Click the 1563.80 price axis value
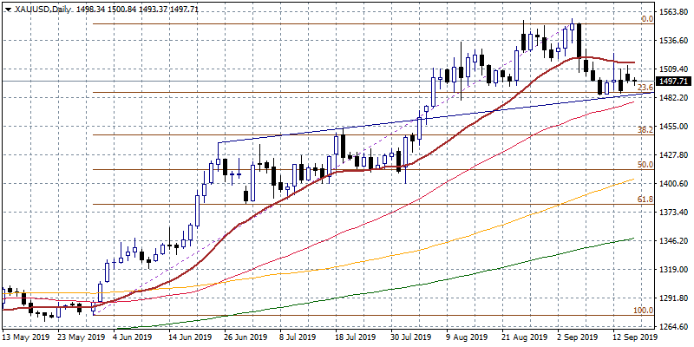This screenshot has width=694, height=347. point(674,12)
